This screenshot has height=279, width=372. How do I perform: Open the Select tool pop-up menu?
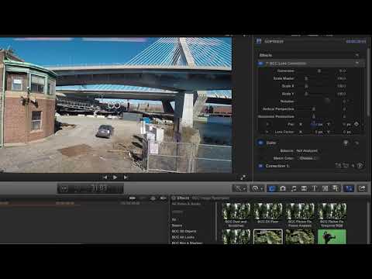point(239,188)
